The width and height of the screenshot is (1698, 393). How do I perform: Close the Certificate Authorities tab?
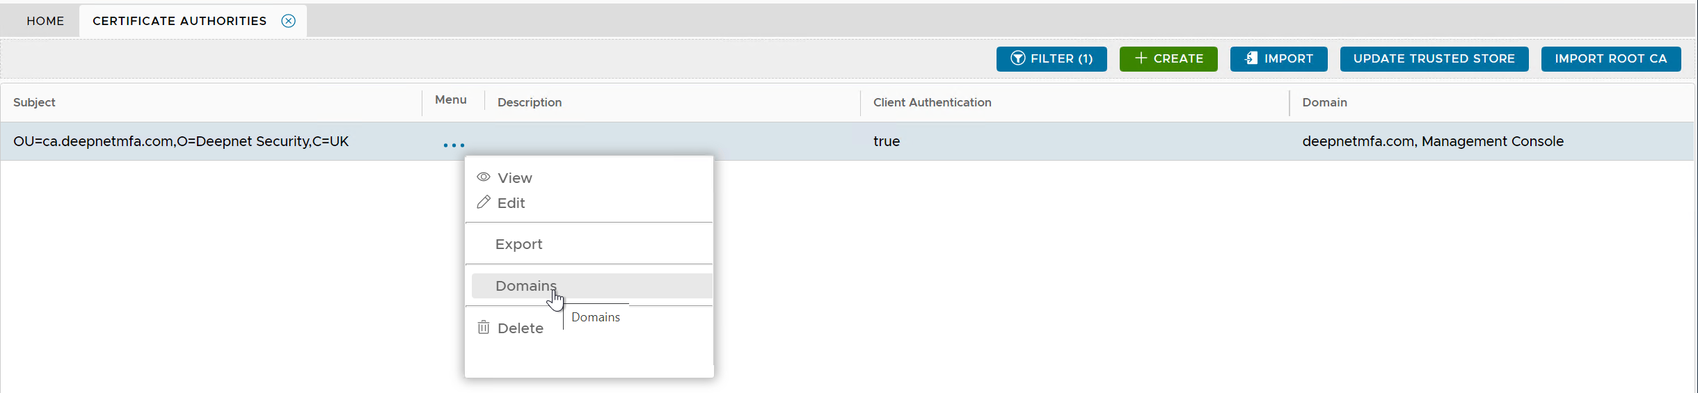(288, 21)
